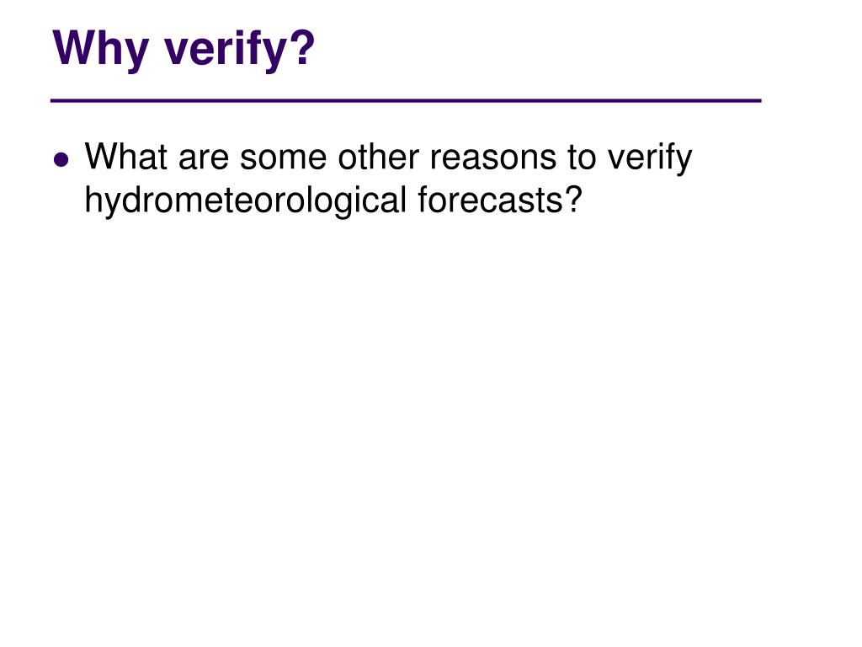
Task: Click the letter 'h' starting 'hydrometeorological'
Action: tap(92, 200)
